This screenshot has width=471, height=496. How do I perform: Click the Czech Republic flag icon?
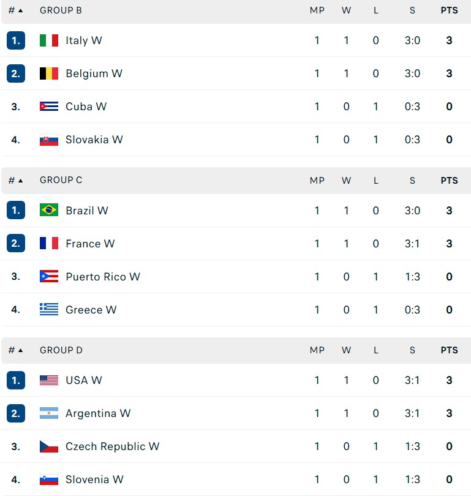pyautogui.click(x=49, y=446)
